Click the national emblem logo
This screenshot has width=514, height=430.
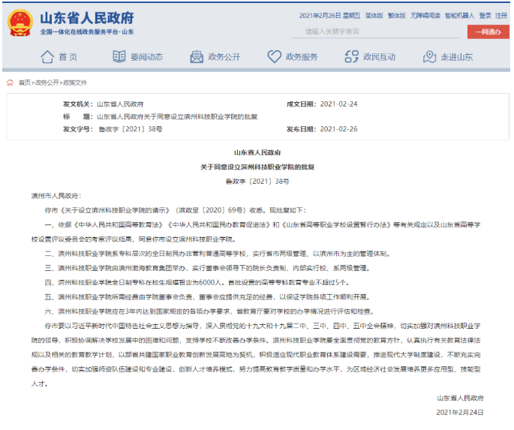pos(20,23)
